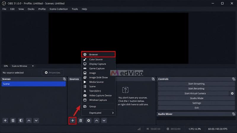Image resolution: width=237 pixels, height=133 pixels.
Task: Choose Image from the add source menu
Action: pyautogui.click(x=98, y=73)
